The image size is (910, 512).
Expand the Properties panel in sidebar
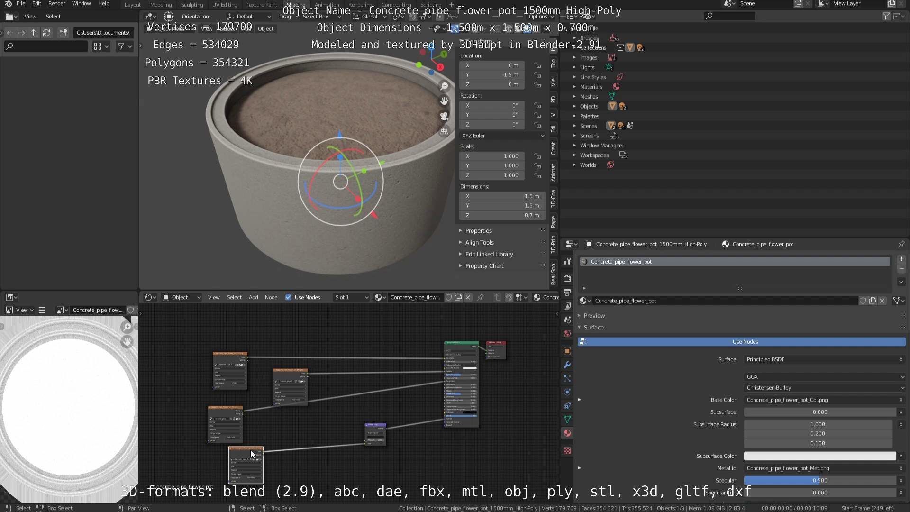click(x=478, y=231)
